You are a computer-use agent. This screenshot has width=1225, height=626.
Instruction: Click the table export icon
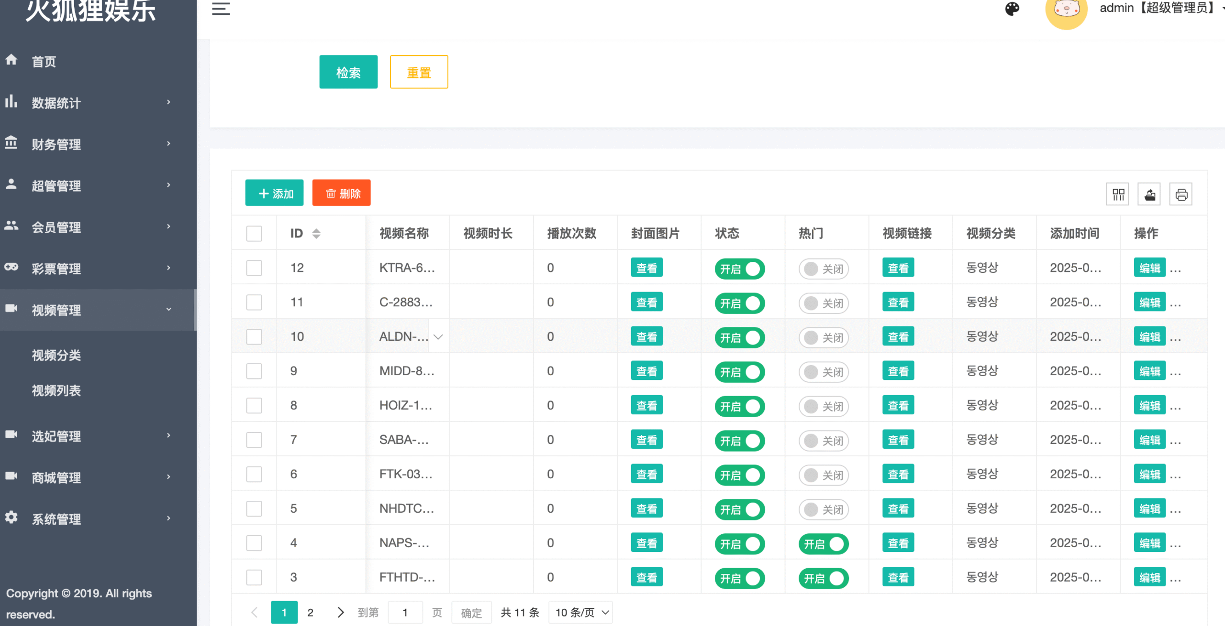(1149, 194)
